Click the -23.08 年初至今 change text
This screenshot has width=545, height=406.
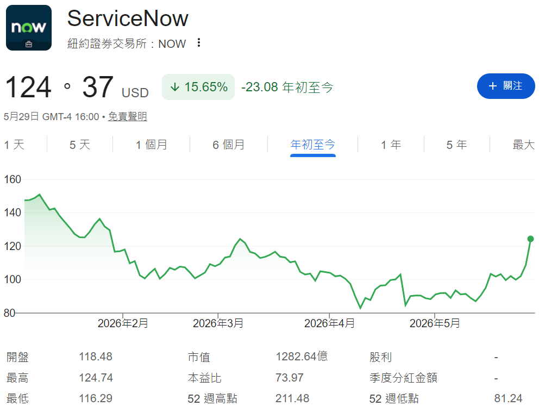point(287,87)
